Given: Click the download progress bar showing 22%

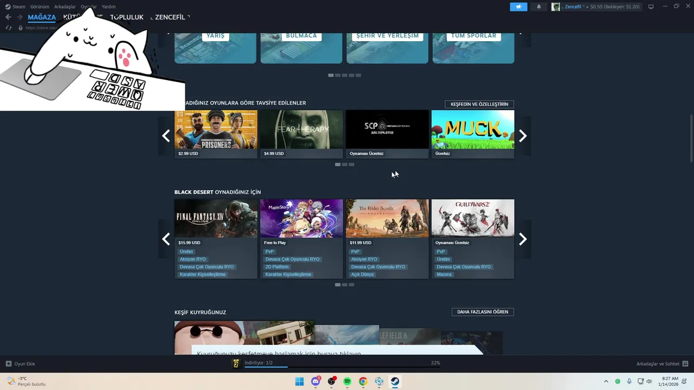Looking at the screenshot, I should pyautogui.click(x=342, y=367).
